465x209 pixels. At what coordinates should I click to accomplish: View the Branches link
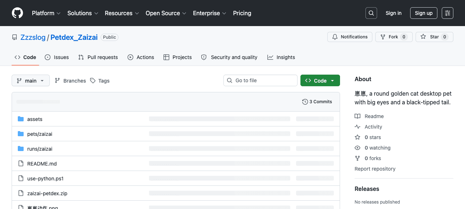[x=70, y=81]
